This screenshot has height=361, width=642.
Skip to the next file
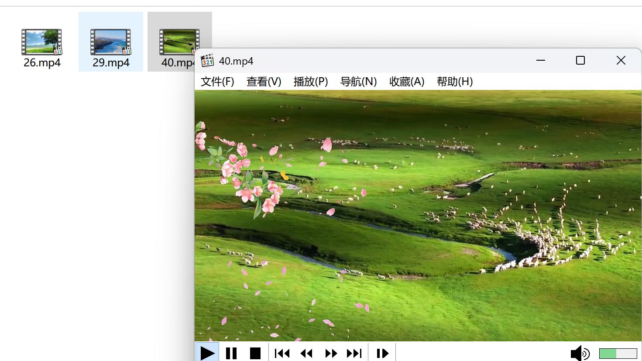click(x=354, y=353)
